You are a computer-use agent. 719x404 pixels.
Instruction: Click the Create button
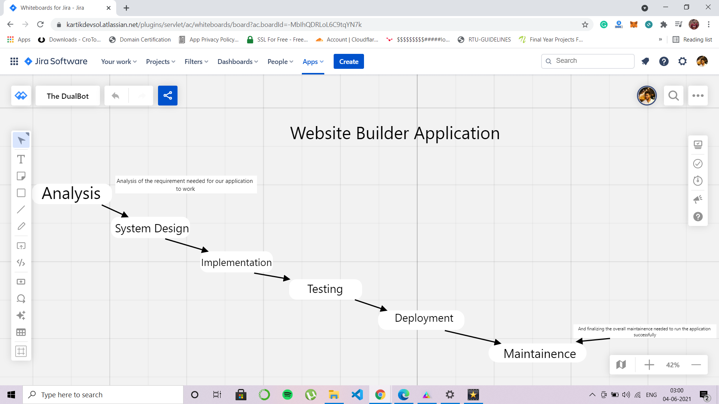click(x=348, y=62)
